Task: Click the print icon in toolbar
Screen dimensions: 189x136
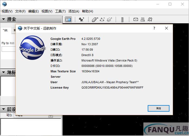Action: point(143,19)
